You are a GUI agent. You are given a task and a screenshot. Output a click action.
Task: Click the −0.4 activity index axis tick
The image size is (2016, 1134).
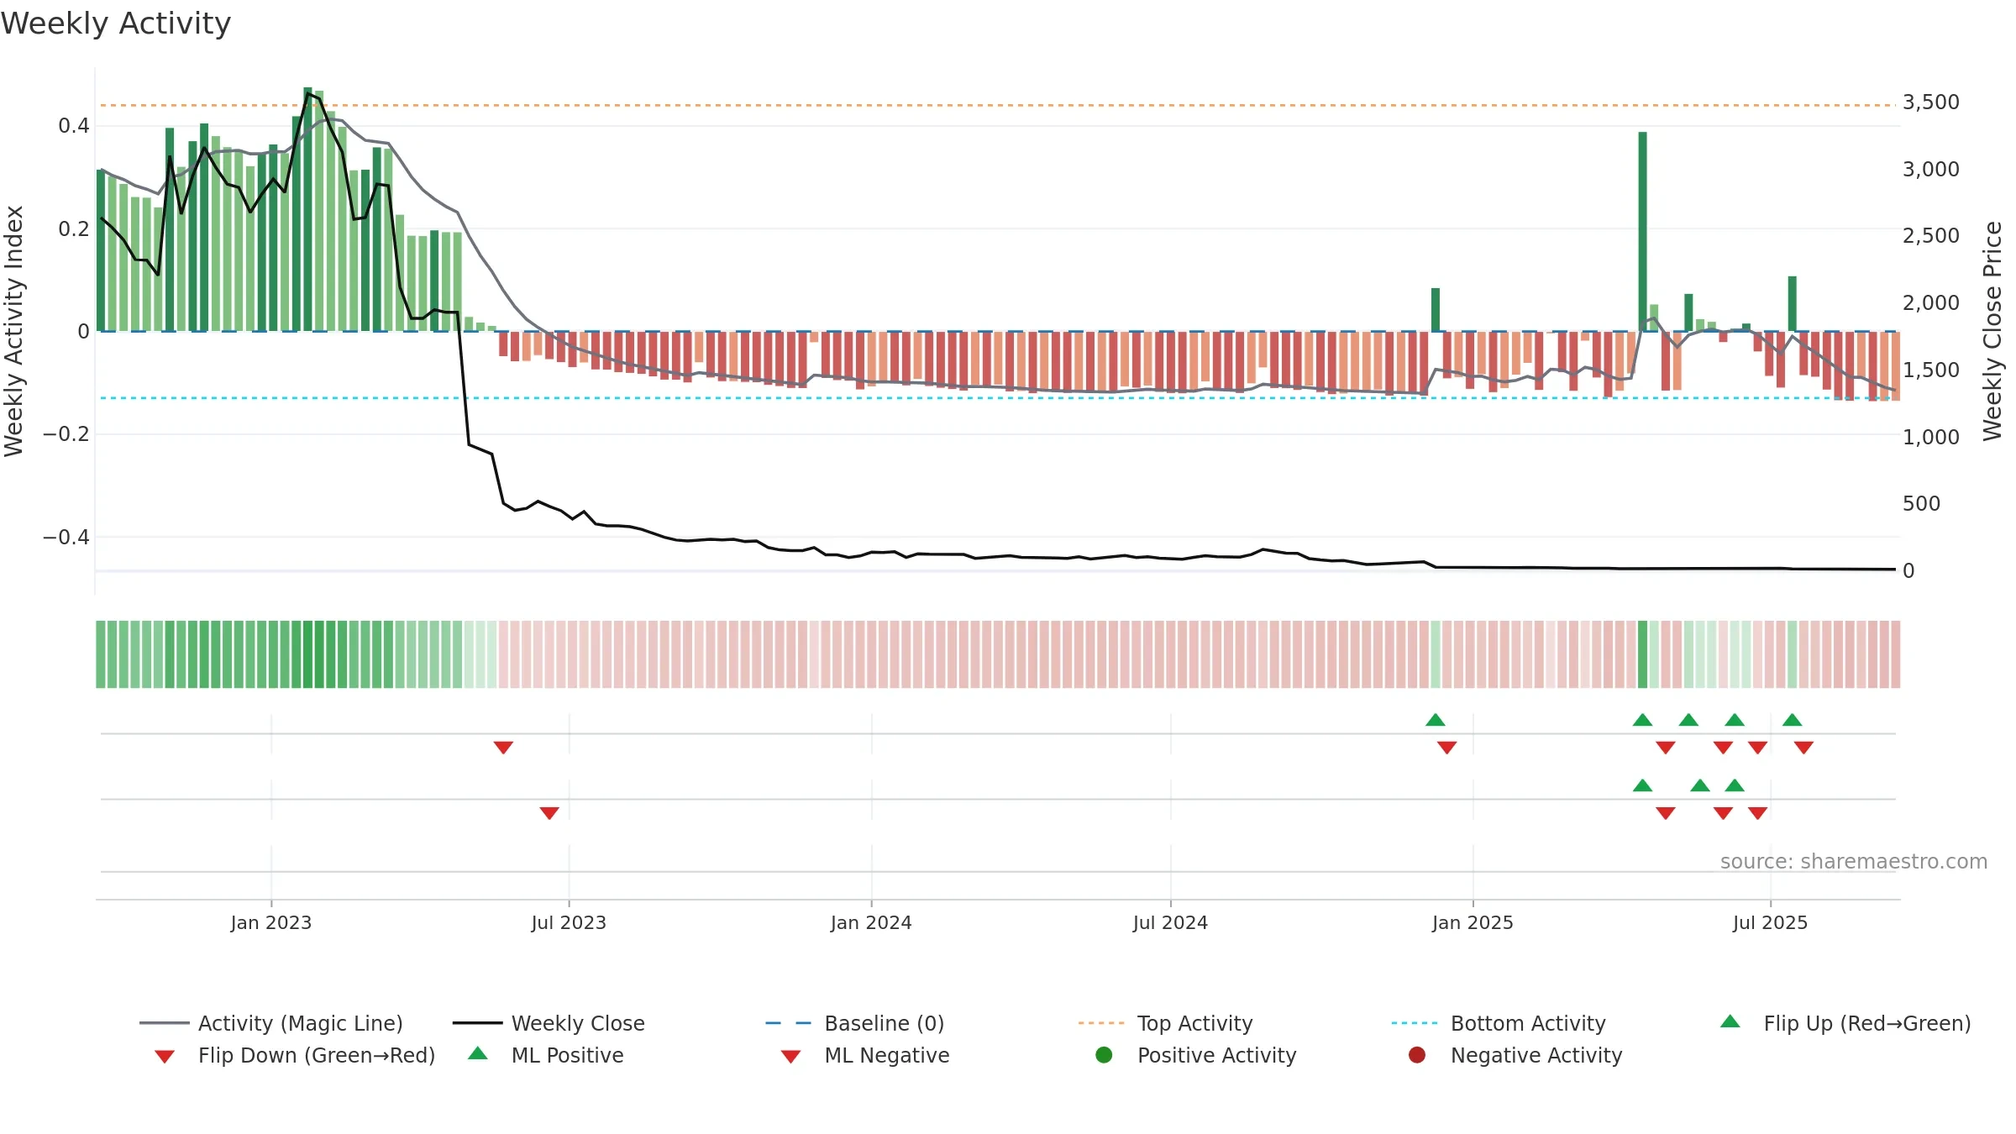coord(66,537)
